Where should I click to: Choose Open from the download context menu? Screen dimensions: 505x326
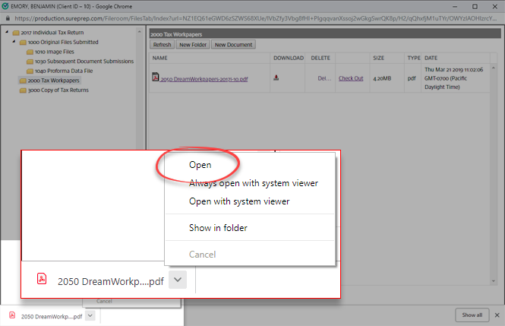click(x=200, y=164)
